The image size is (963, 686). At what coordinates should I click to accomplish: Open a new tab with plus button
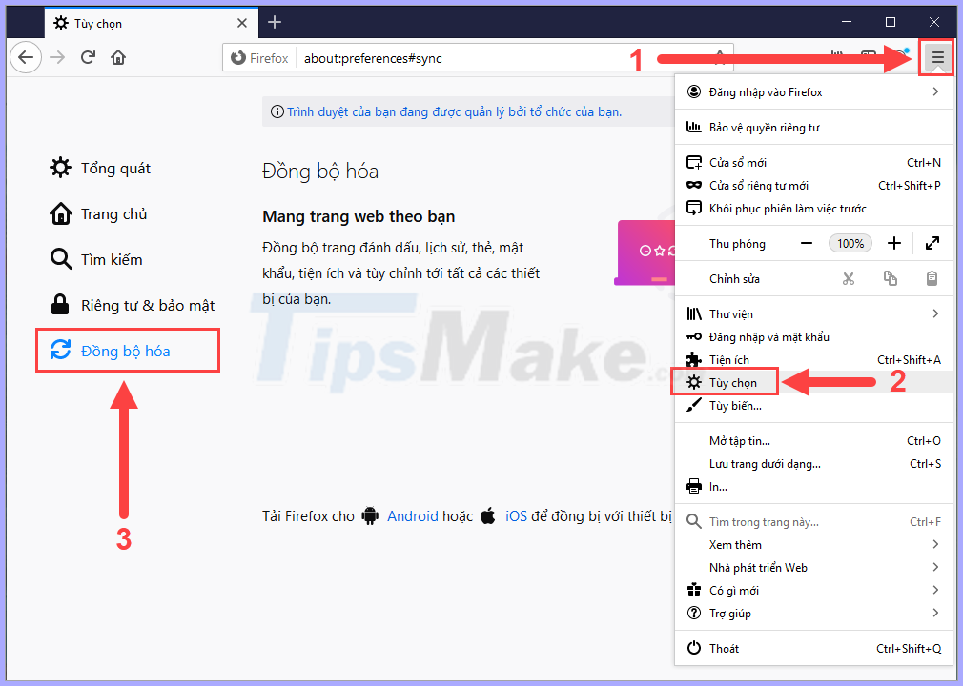pos(275,23)
